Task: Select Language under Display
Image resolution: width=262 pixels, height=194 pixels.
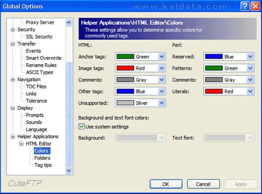Action: (37, 129)
